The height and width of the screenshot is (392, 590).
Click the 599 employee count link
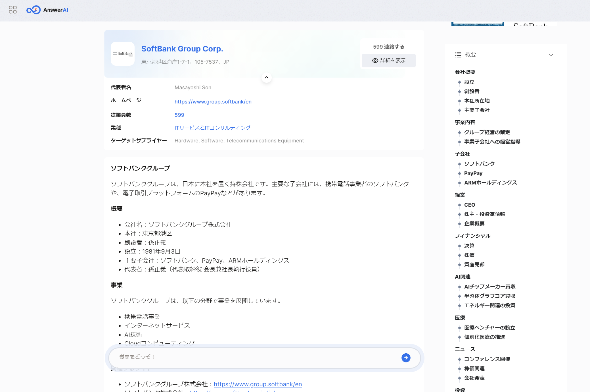(179, 115)
